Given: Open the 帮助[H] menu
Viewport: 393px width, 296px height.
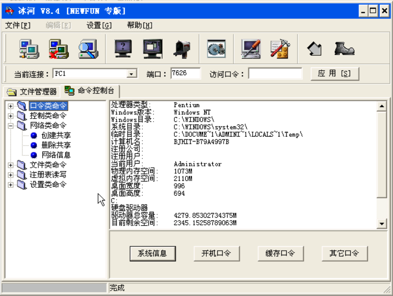Looking at the screenshot, I should pos(139,25).
